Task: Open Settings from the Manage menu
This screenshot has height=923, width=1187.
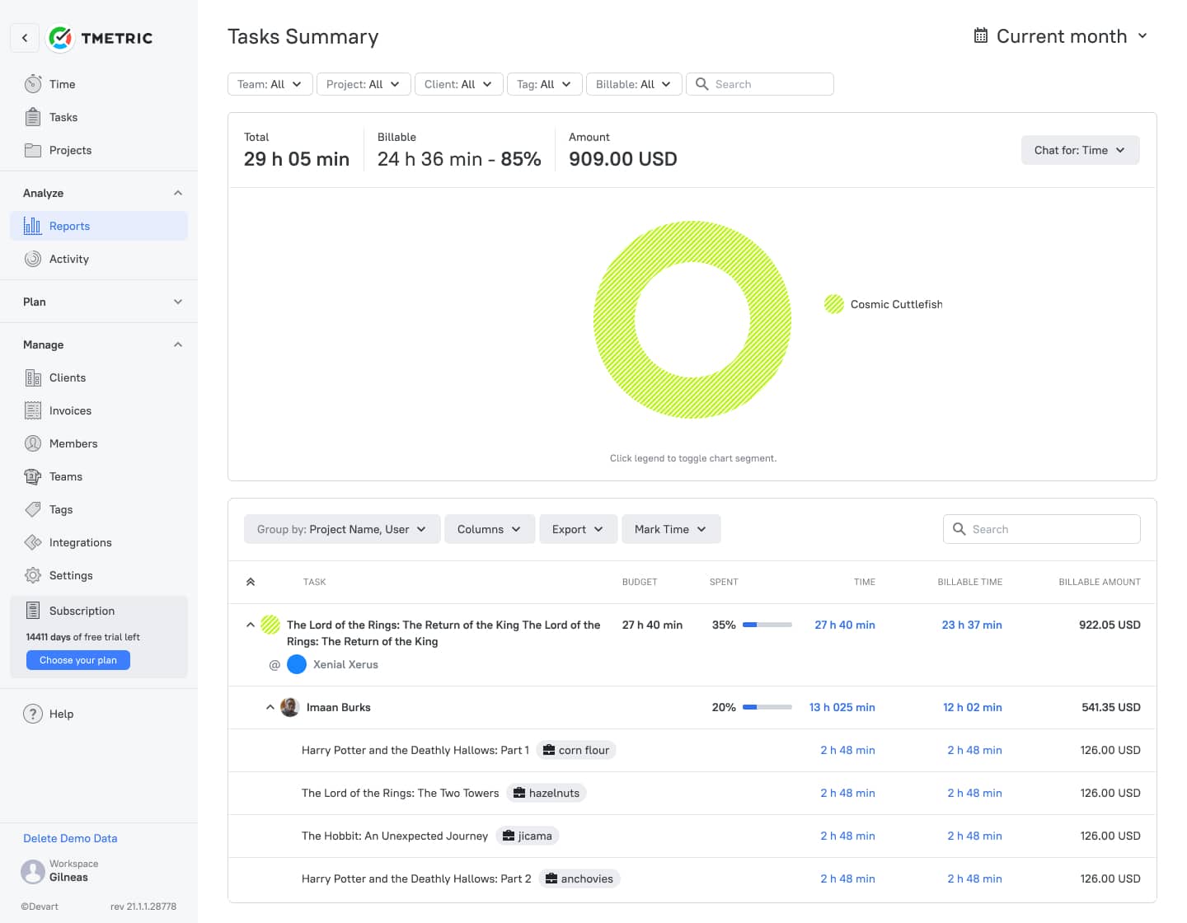Action: pyautogui.click(x=33, y=575)
